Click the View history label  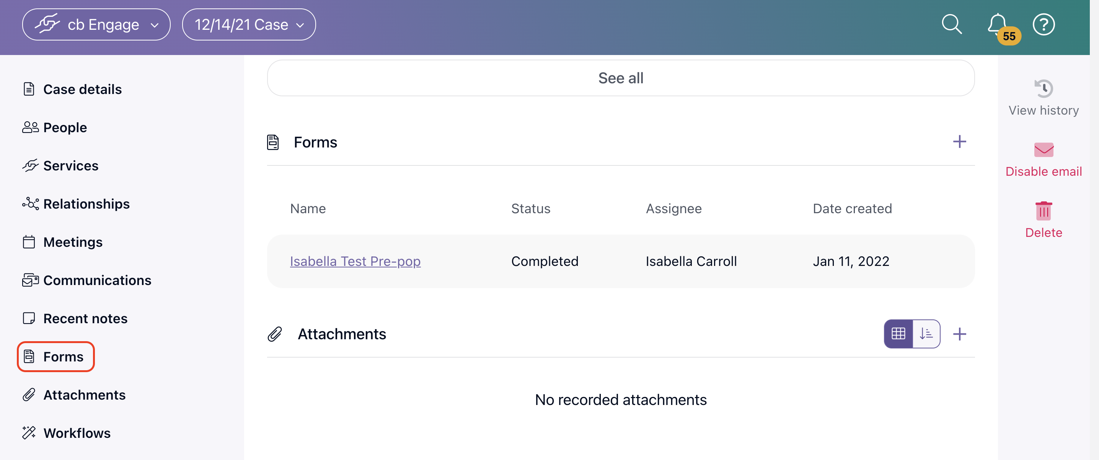coord(1044,110)
